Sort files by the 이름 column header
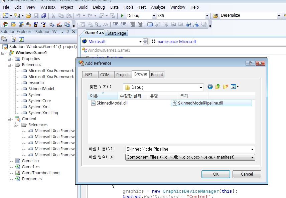The width and height of the screenshot is (286, 198). 103,96
